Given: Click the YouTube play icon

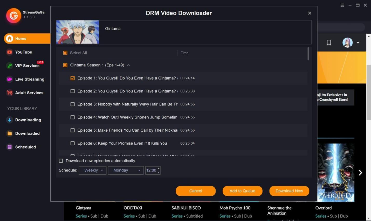Looking at the screenshot, I should pos(10,52).
